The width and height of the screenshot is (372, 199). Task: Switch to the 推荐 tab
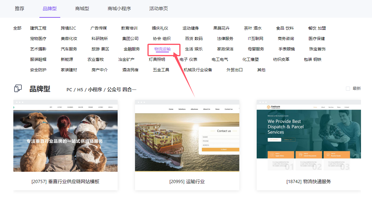(20, 9)
